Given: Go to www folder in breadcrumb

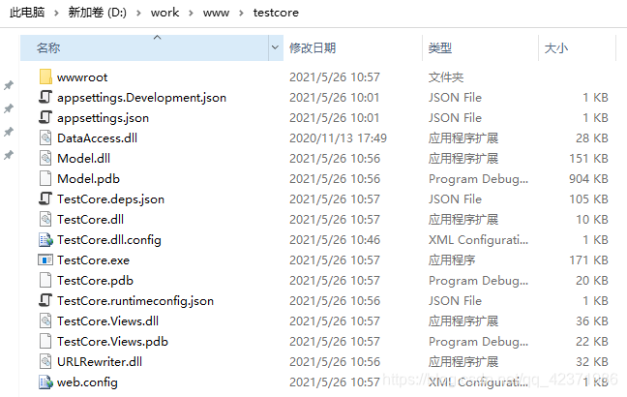Looking at the screenshot, I should [x=216, y=13].
